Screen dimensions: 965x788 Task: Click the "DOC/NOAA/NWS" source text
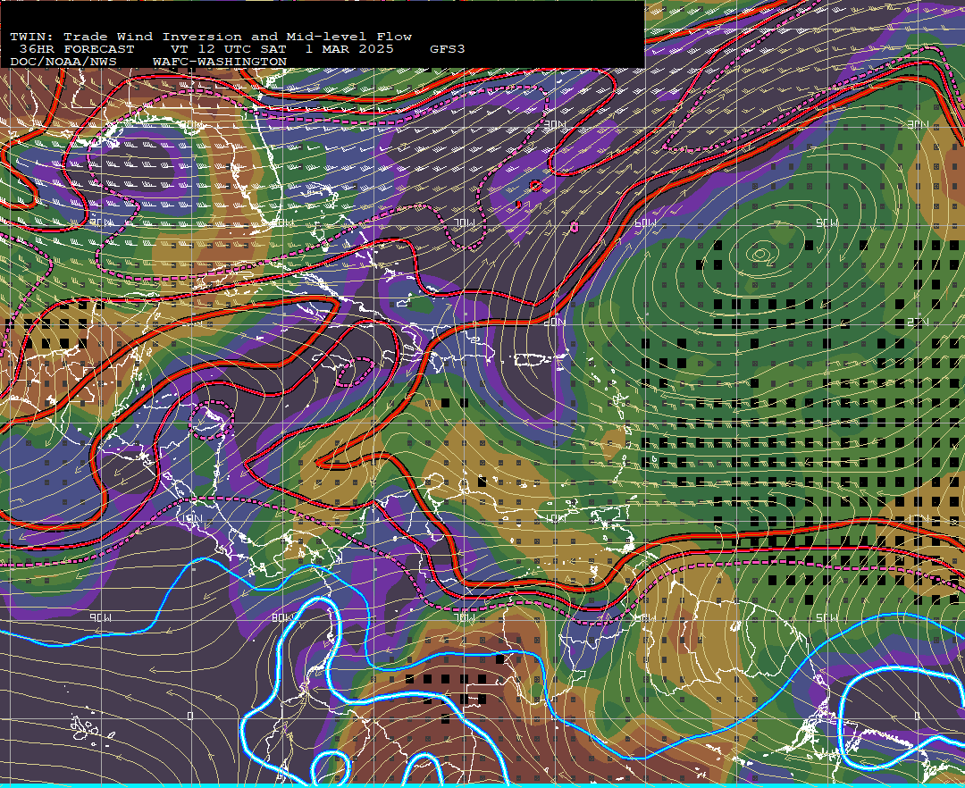point(63,63)
